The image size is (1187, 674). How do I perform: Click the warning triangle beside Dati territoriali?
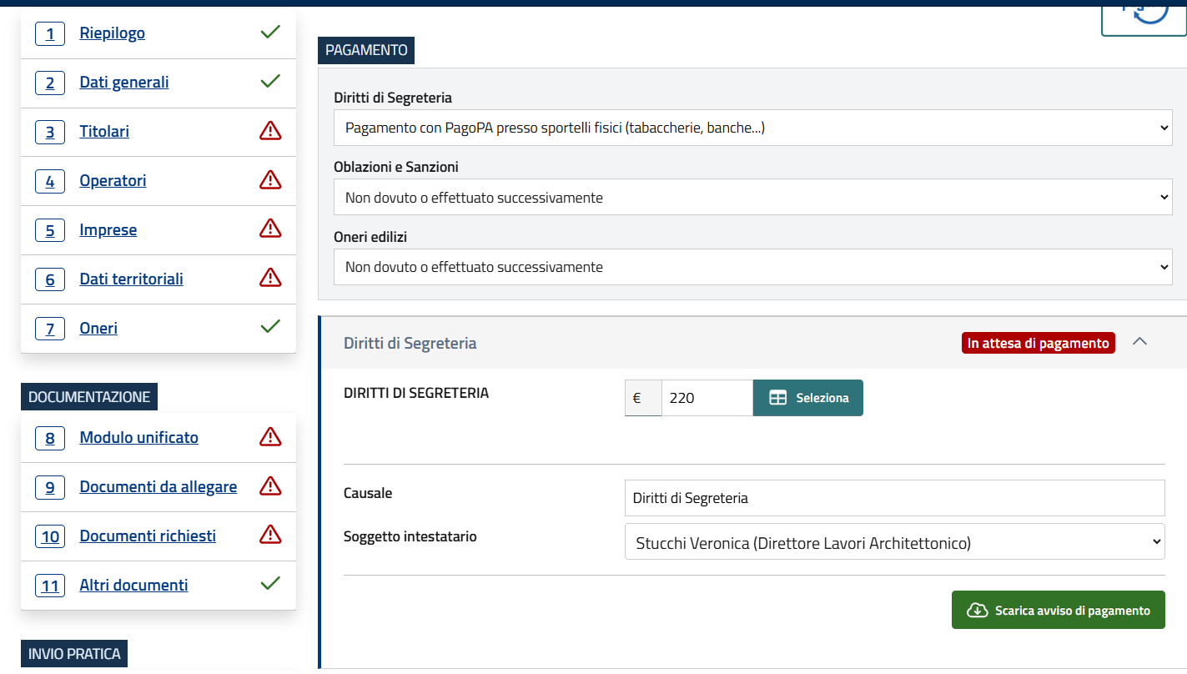270,278
